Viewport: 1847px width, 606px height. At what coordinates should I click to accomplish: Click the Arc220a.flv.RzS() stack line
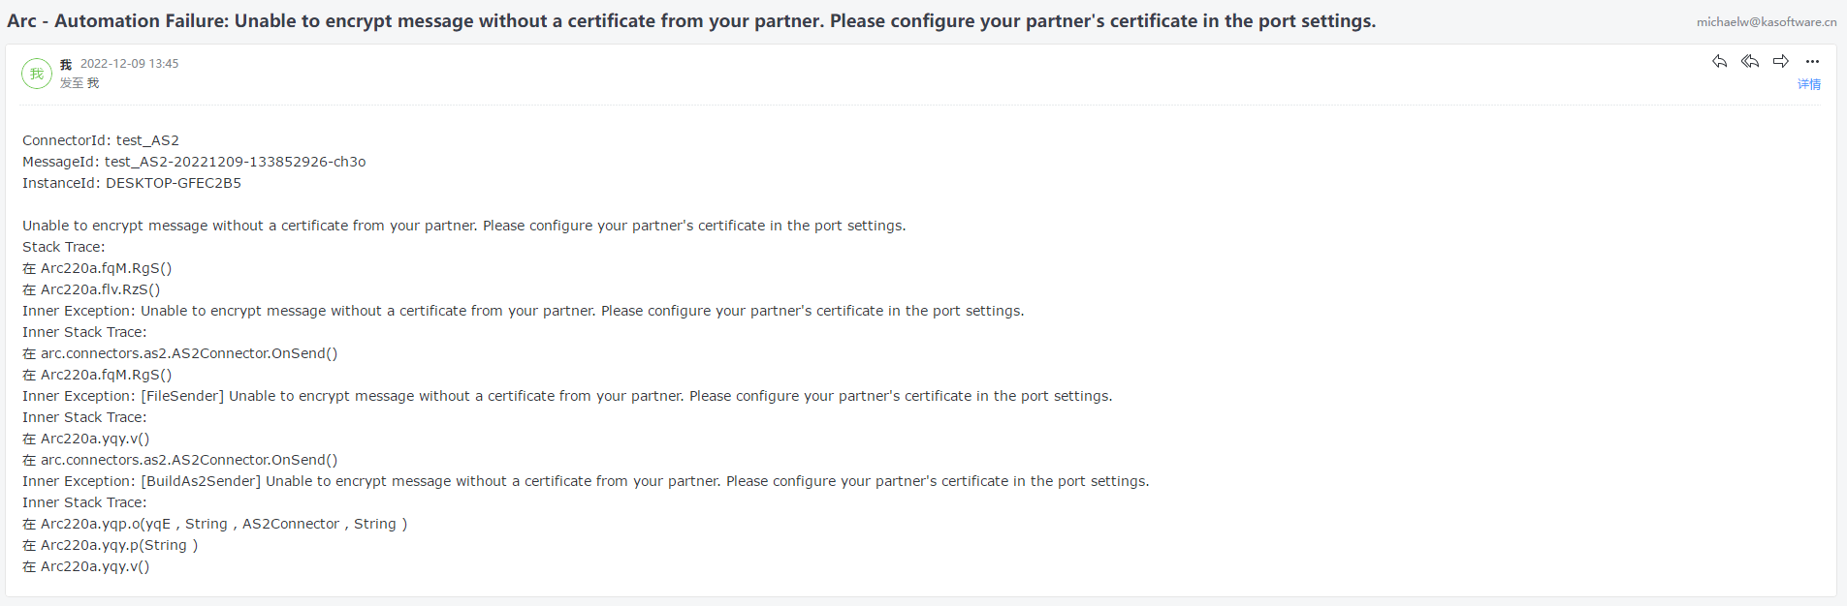point(91,289)
